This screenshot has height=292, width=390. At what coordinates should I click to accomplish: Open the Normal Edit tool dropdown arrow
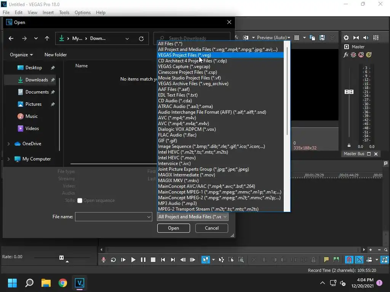[213, 260]
